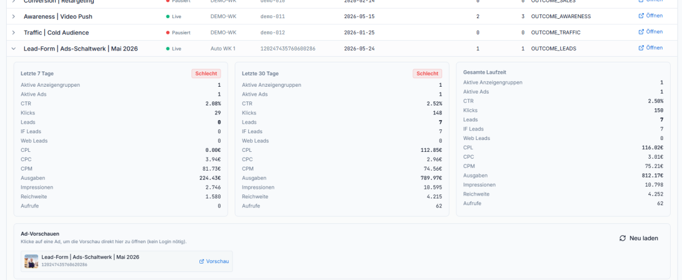The image size is (682, 280).
Task: Click the Neu laden reload button
Action: click(x=639, y=238)
